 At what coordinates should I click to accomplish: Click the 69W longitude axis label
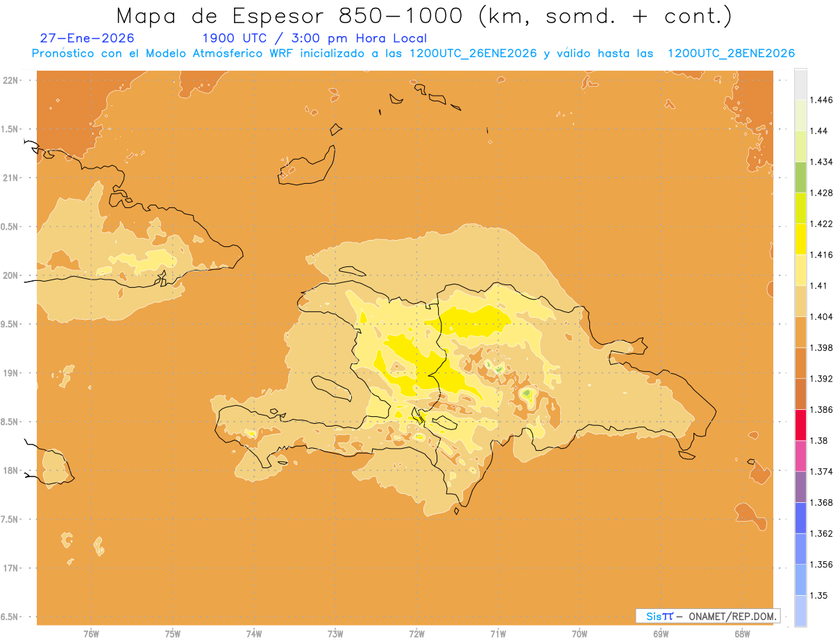click(661, 634)
